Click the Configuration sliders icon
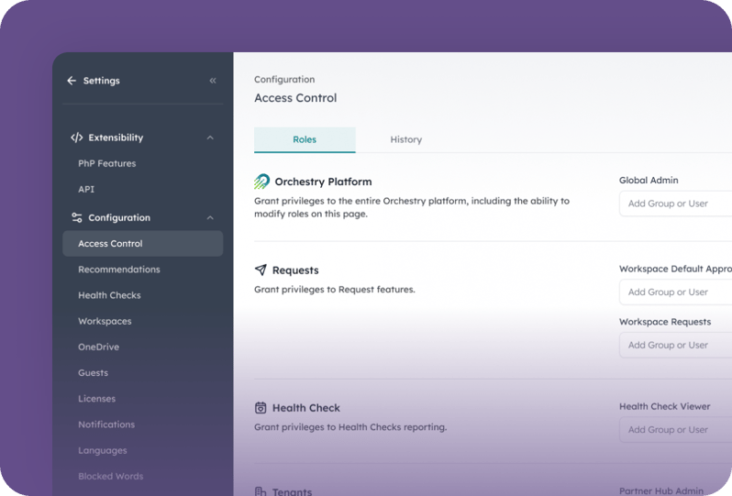 (x=77, y=218)
